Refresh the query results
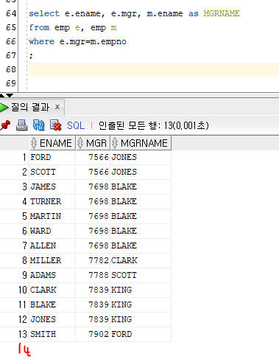The width and height of the screenshot is (279, 362). click(38, 125)
